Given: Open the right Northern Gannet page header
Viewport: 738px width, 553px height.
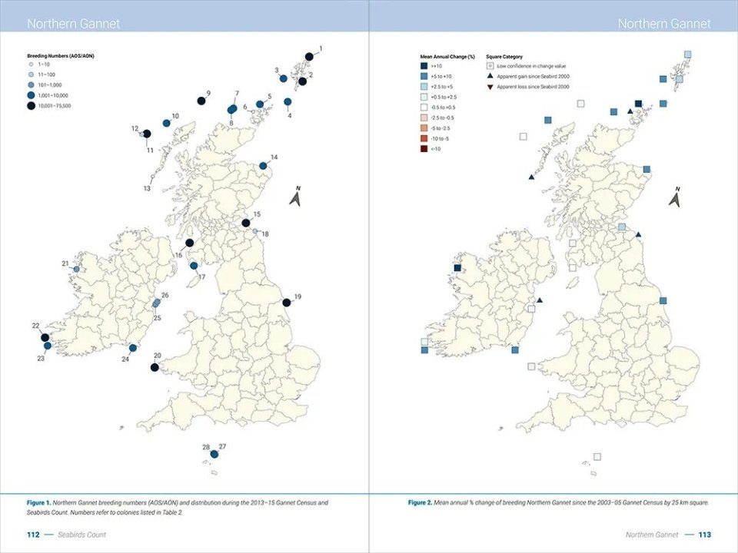Looking at the screenshot, I should pos(666,24).
